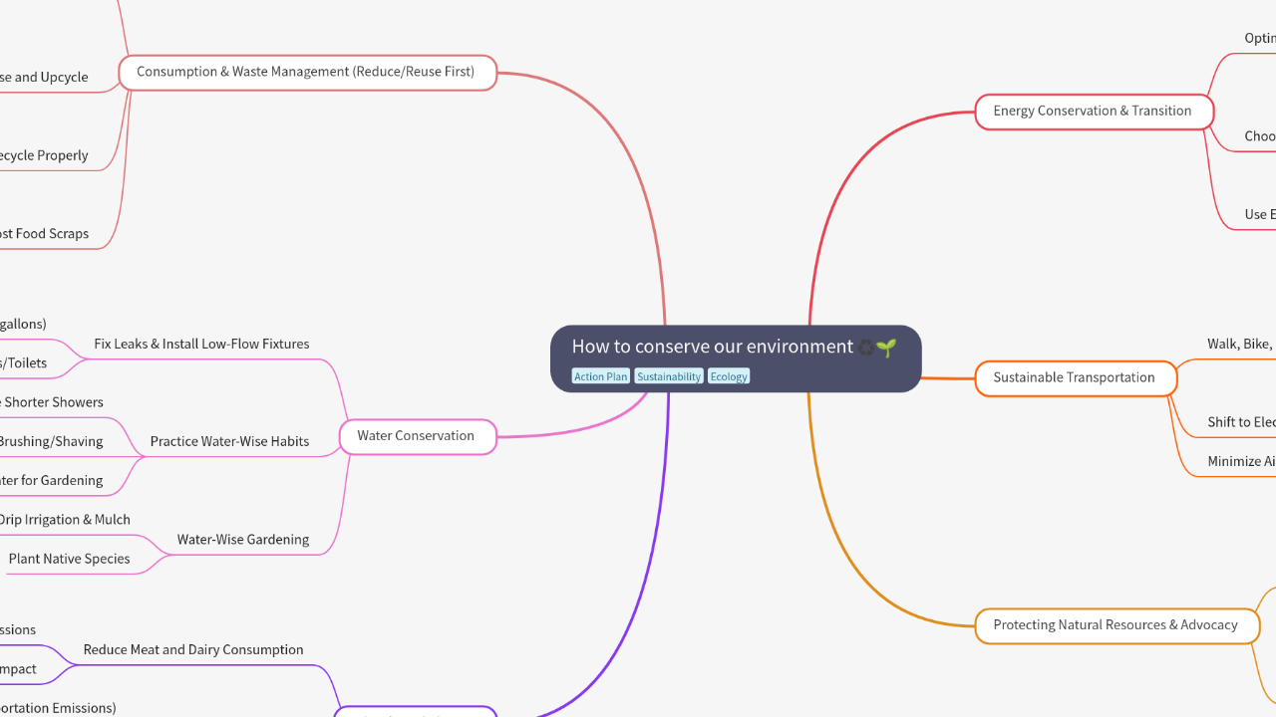This screenshot has width=1276, height=717.
Task: Select the Consumption & Waste Management node
Action: click(306, 72)
